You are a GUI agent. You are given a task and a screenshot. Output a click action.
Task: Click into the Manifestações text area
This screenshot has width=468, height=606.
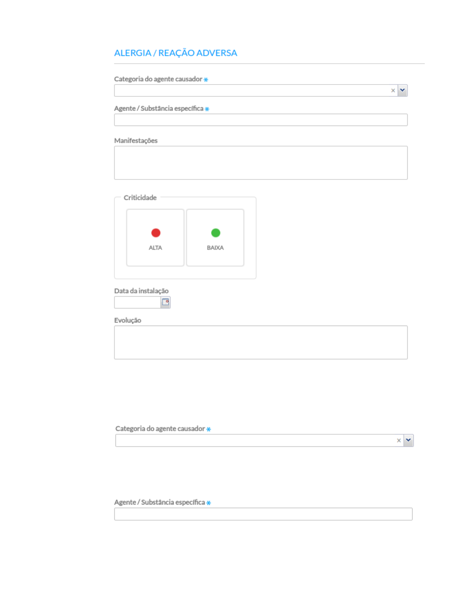pos(260,163)
